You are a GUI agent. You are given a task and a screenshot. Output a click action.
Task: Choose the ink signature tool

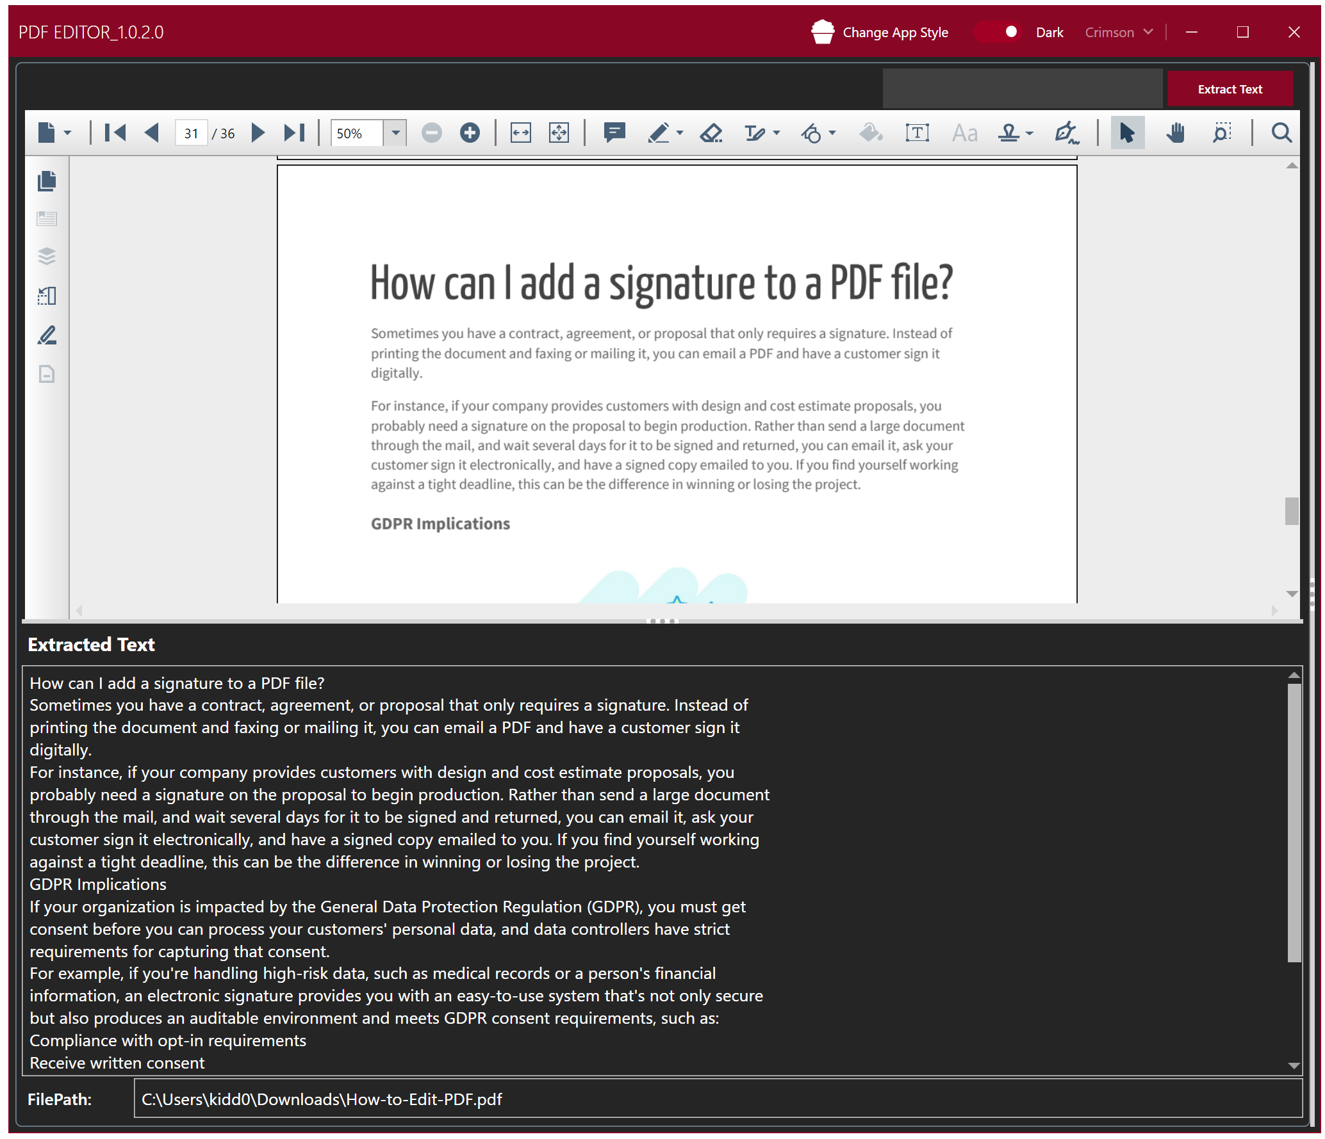1067,133
